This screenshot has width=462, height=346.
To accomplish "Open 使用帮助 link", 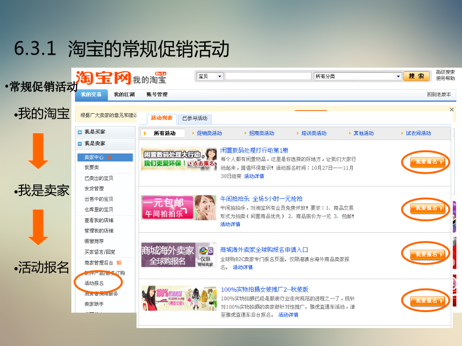I will pos(445,78).
